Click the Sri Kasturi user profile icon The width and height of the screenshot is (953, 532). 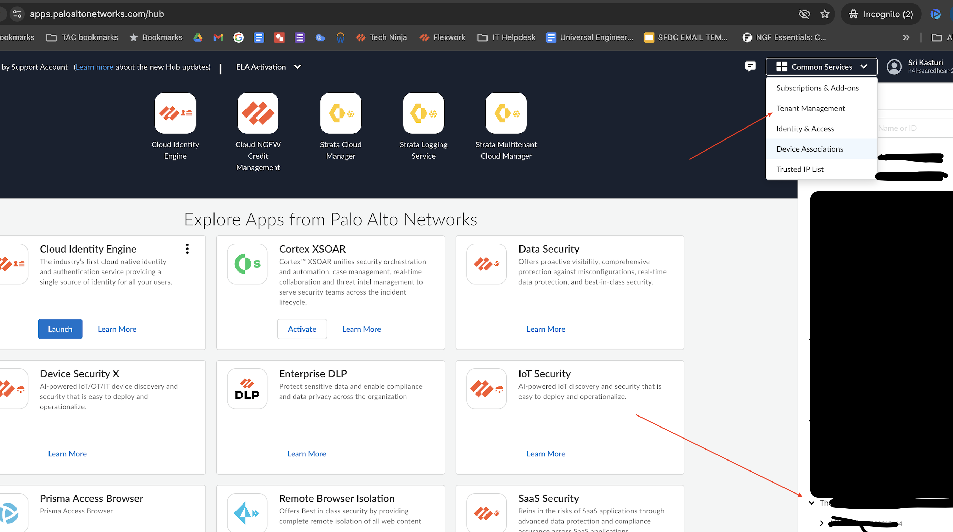click(894, 67)
